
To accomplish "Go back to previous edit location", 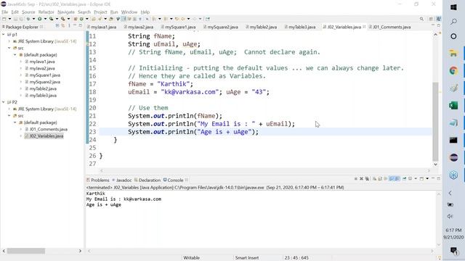I will point(177,19).
